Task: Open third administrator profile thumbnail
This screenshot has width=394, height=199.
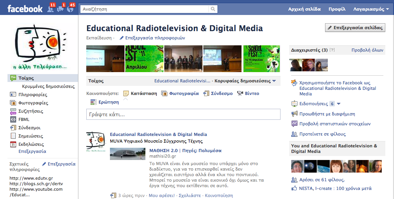Action: 322,65
